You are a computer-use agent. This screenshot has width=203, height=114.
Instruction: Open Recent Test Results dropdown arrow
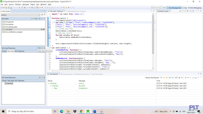(161, 78)
